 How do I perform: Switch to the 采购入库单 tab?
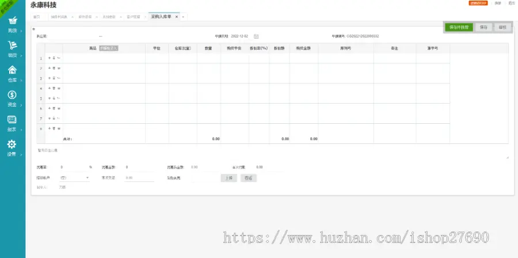click(x=161, y=17)
